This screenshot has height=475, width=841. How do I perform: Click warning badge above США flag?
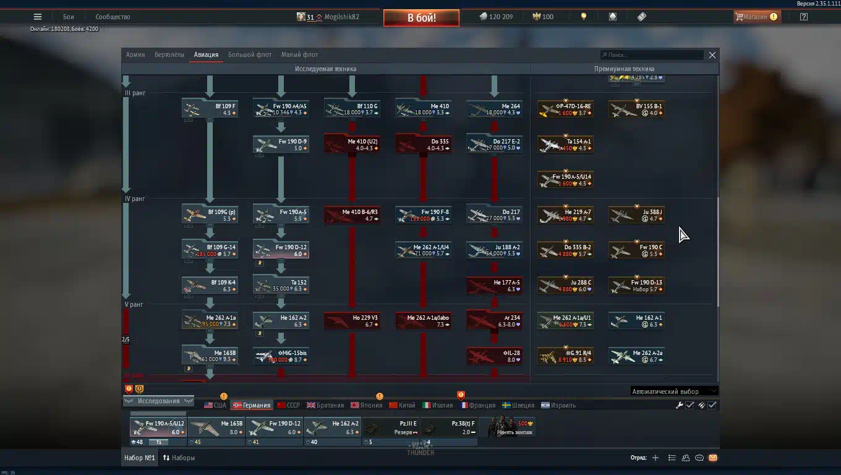[224, 396]
